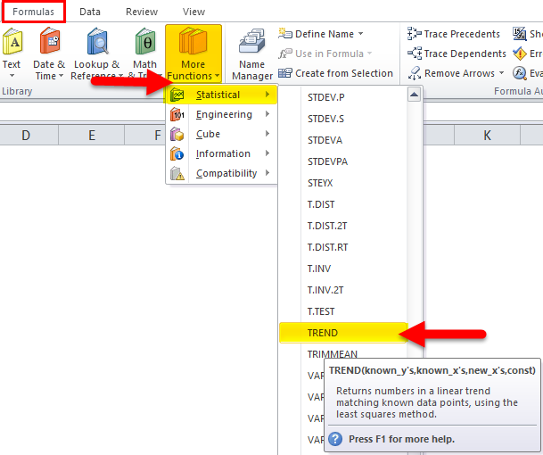Click the help question mark icon
The width and height of the screenshot is (543, 455).
pos(335,439)
